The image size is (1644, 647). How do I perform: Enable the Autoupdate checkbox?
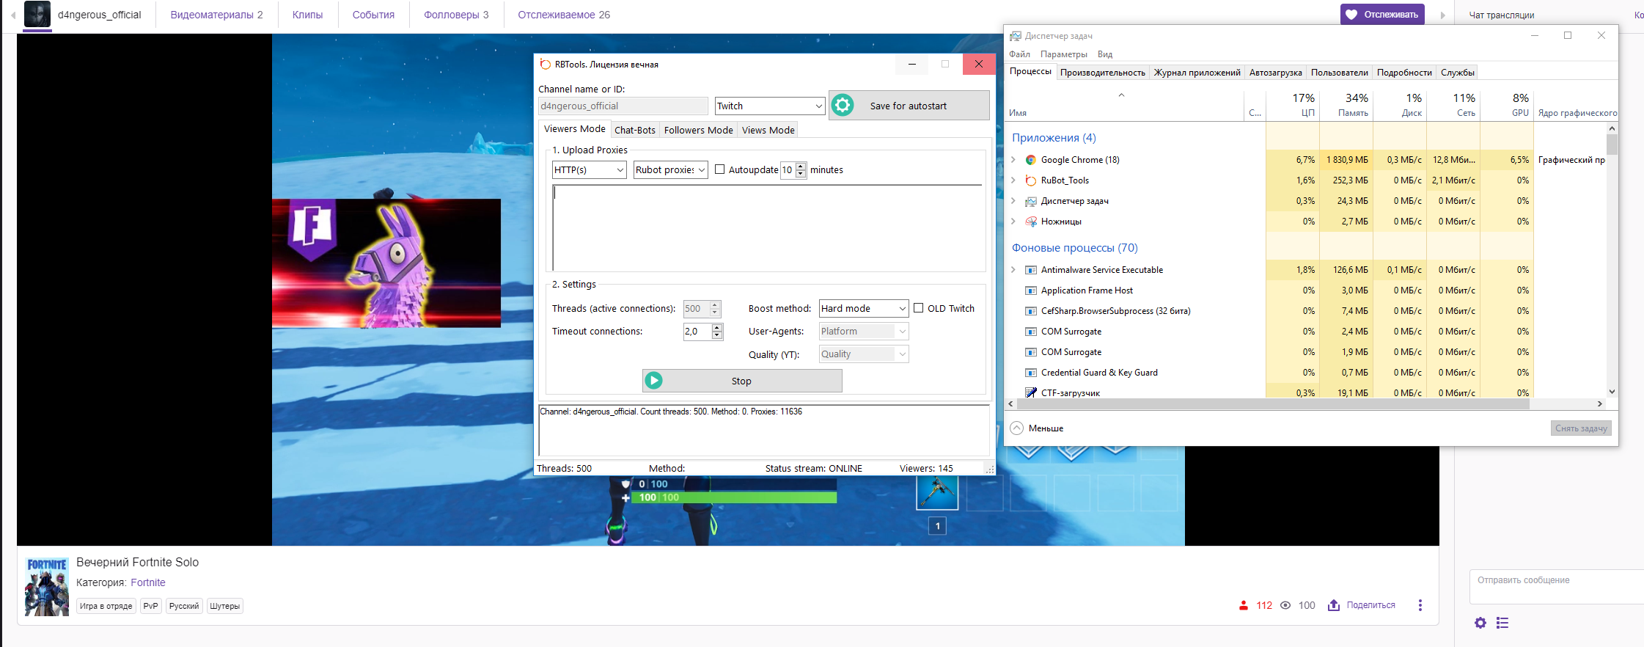(x=720, y=169)
